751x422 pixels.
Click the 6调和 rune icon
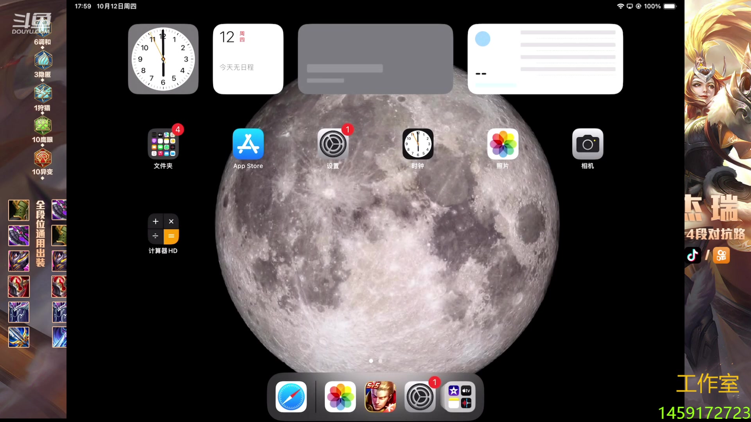43,28
